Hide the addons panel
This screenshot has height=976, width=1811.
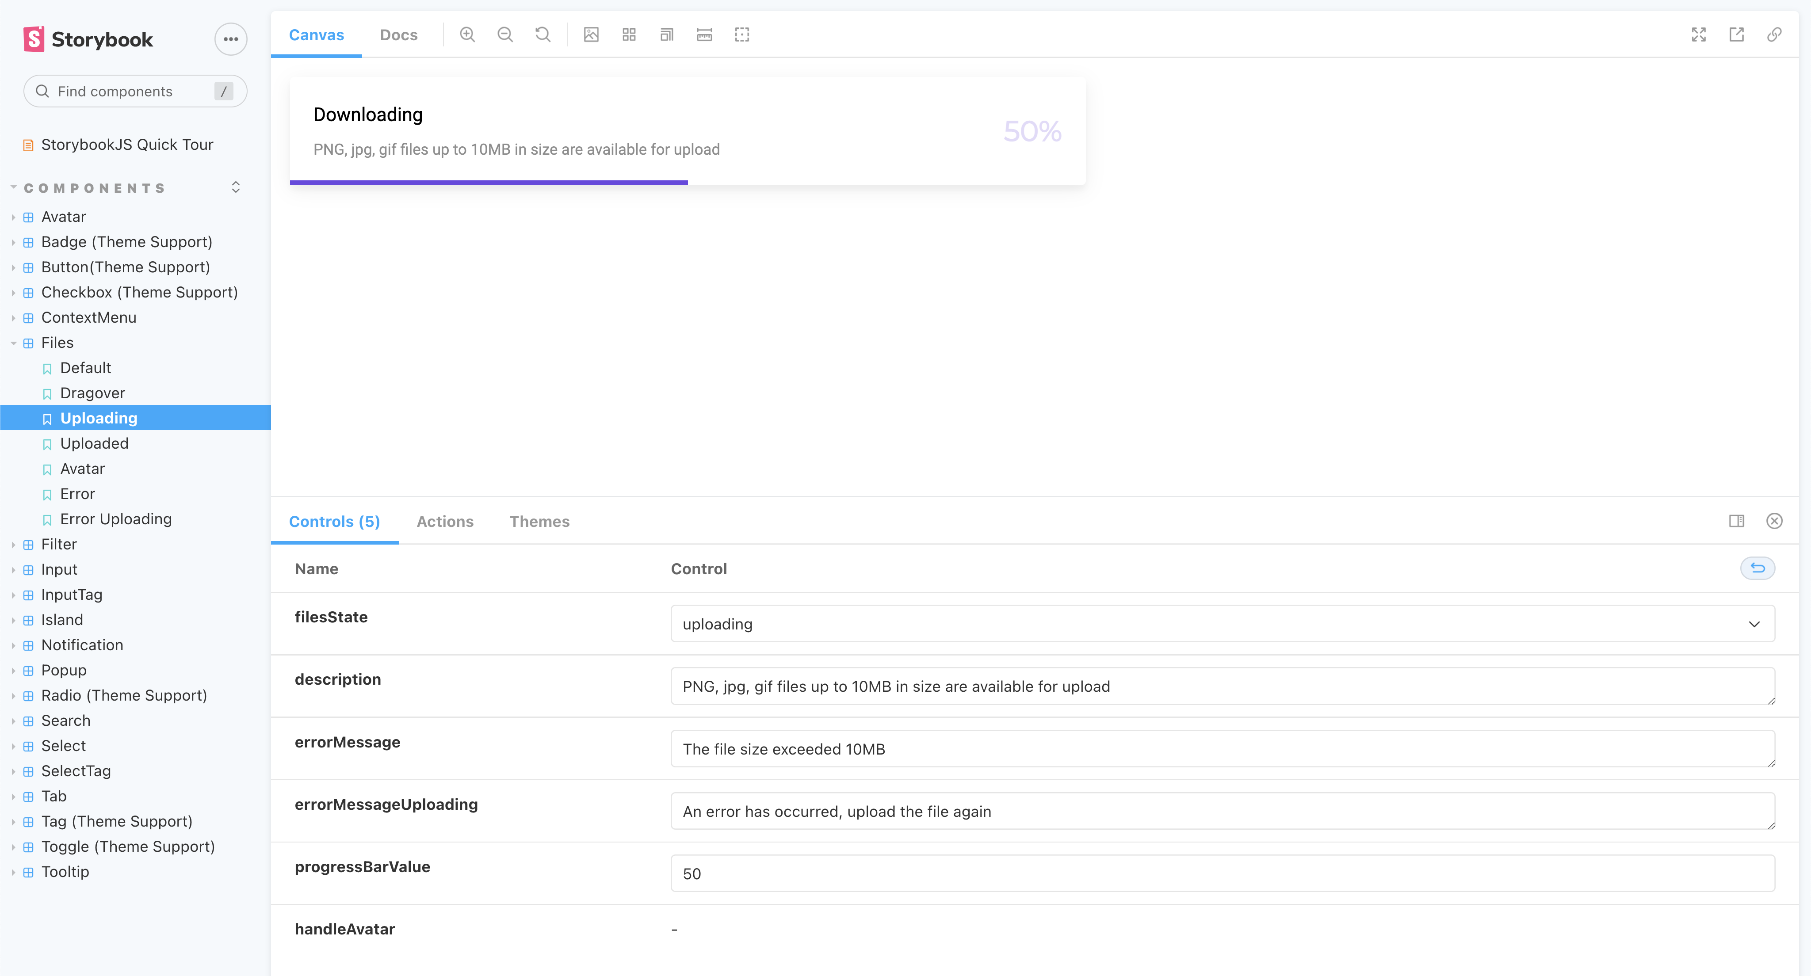pos(1774,521)
